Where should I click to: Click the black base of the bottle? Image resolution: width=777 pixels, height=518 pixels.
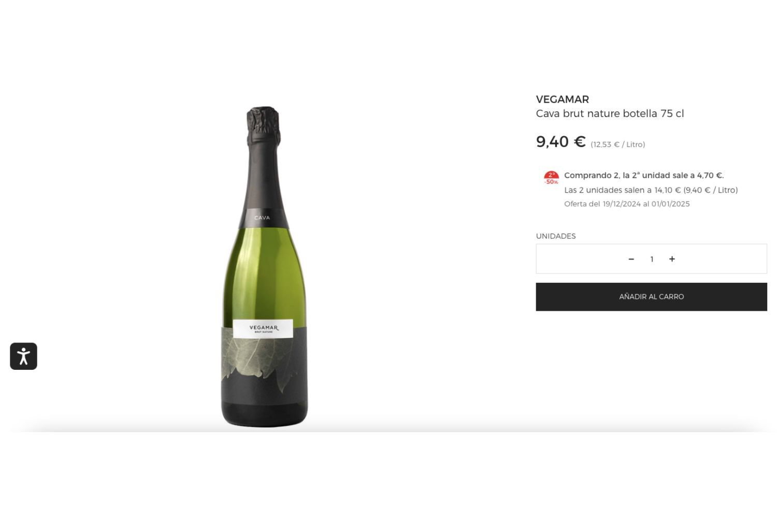click(264, 415)
